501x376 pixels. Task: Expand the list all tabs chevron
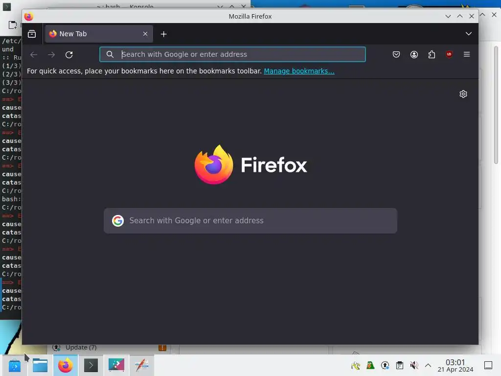pyautogui.click(x=468, y=34)
